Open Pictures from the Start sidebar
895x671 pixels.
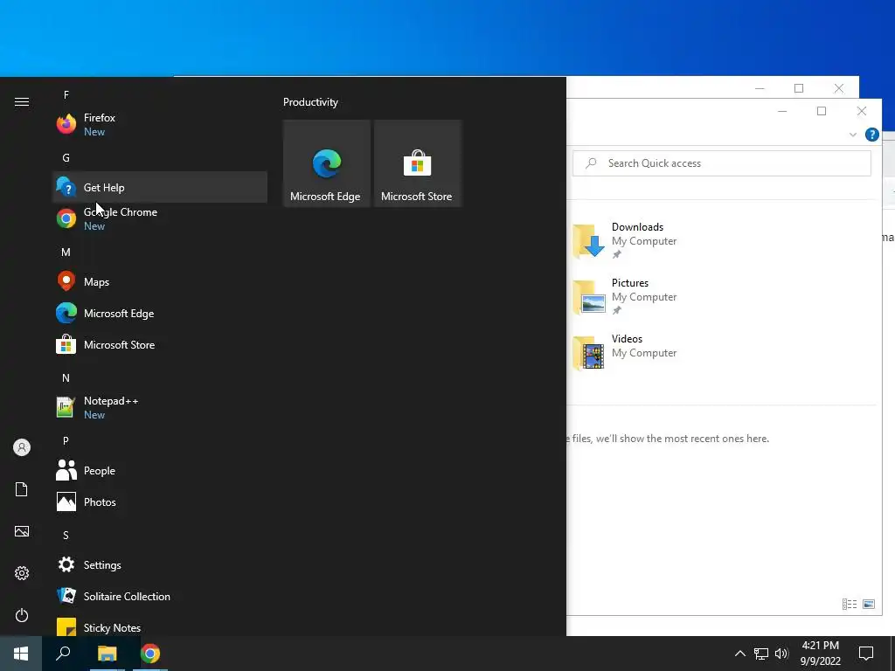pyautogui.click(x=22, y=531)
